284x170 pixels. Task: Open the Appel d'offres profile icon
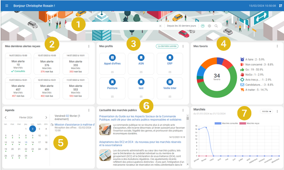(x=112, y=58)
